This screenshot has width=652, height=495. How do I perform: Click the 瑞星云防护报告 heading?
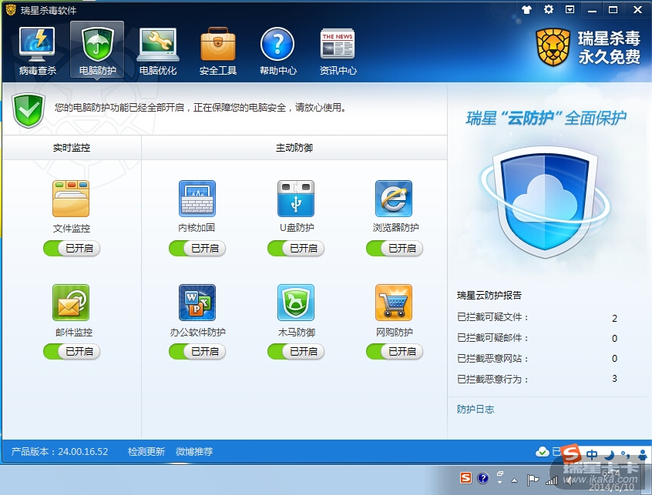coord(489,296)
